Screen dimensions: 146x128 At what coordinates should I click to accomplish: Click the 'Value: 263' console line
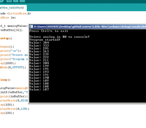pos(39,51)
